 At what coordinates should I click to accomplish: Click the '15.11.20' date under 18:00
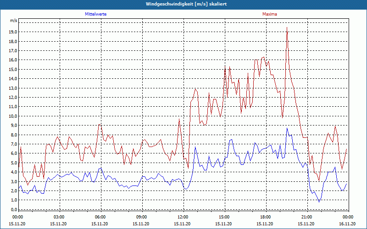point(265,224)
